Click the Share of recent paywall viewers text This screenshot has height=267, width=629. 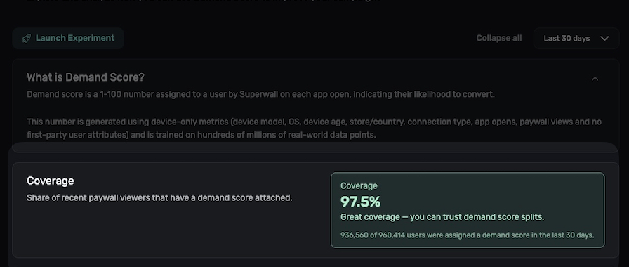tap(159, 198)
